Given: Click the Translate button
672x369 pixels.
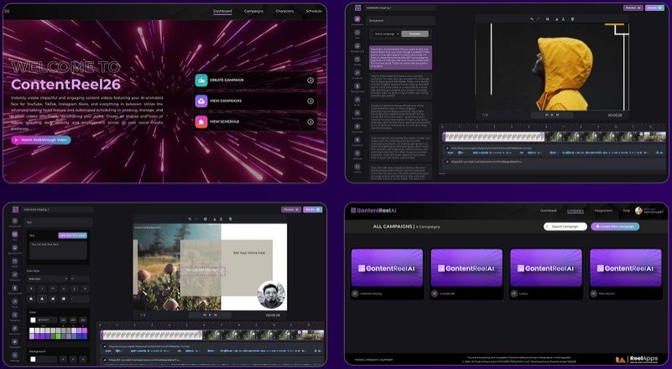Looking at the screenshot, I should point(414,34).
